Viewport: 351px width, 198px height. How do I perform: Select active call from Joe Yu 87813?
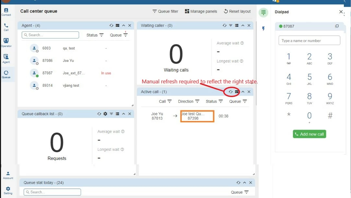(195, 116)
